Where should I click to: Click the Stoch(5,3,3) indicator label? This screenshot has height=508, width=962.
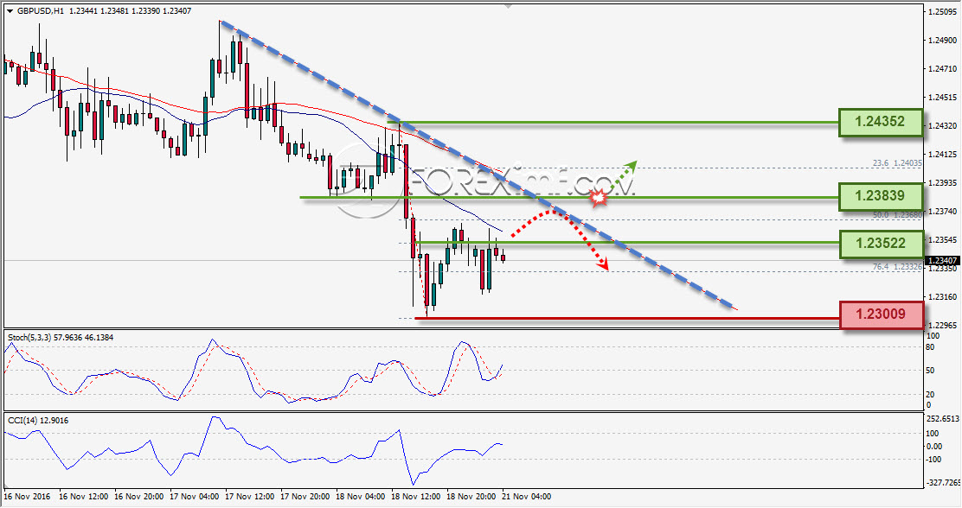(61, 337)
